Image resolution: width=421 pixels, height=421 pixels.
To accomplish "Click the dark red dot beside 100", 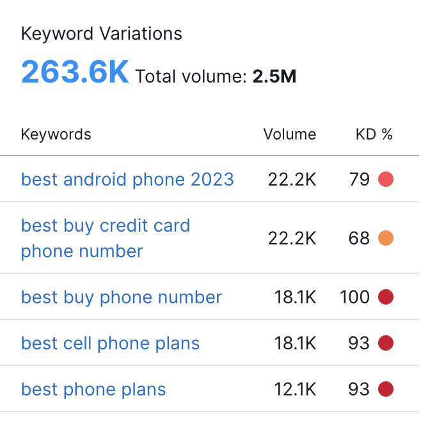I will pyautogui.click(x=386, y=298).
